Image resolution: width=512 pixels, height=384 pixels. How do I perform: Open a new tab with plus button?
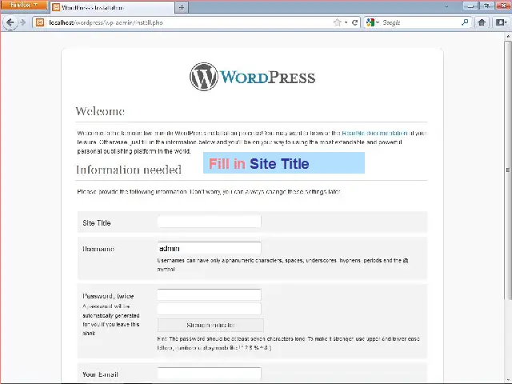pos(182,7)
